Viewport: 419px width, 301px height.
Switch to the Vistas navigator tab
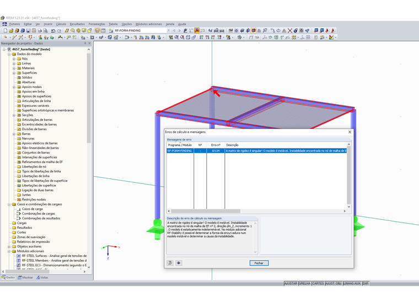pyautogui.click(x=42, y=277)
